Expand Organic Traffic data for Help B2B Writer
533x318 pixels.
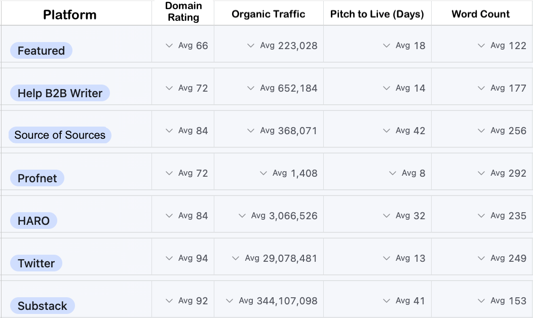(x=250, y=88)
